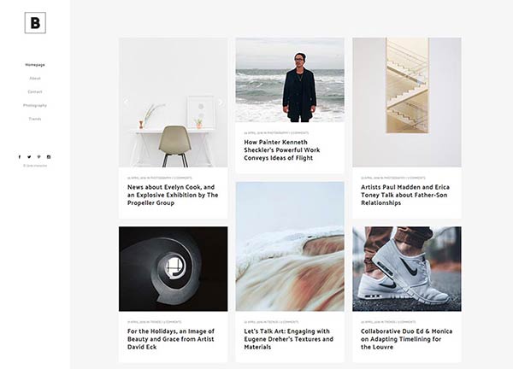
Task: Open the About menu item
Action: (35, 79)
